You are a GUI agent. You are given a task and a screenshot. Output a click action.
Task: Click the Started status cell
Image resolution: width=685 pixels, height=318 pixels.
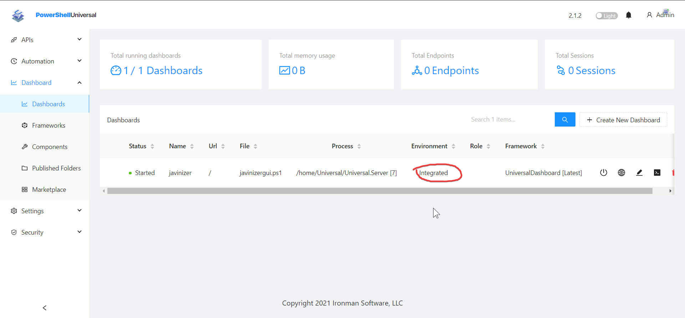point(142,173)
